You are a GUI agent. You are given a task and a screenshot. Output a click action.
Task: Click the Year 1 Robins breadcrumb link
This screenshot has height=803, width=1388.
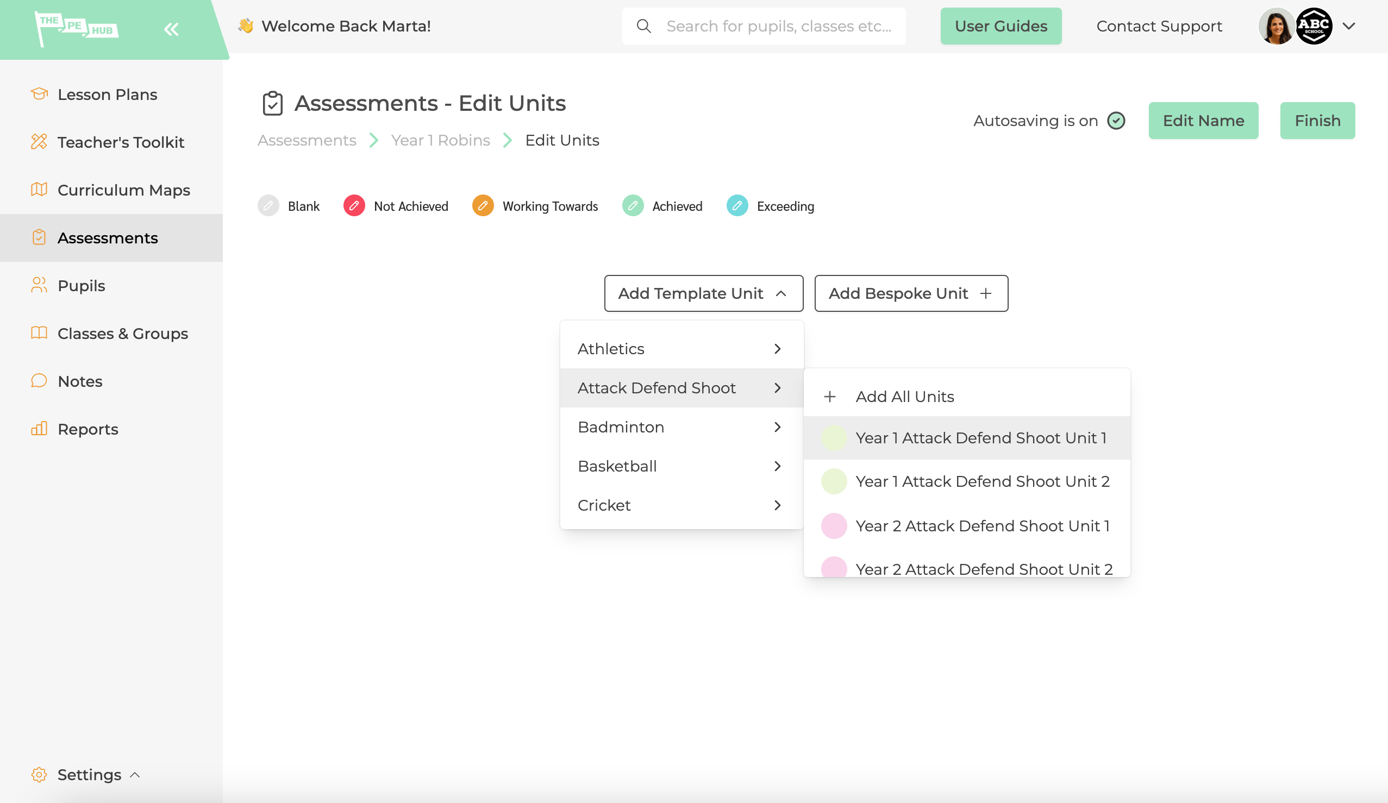(x=440, y=140)
